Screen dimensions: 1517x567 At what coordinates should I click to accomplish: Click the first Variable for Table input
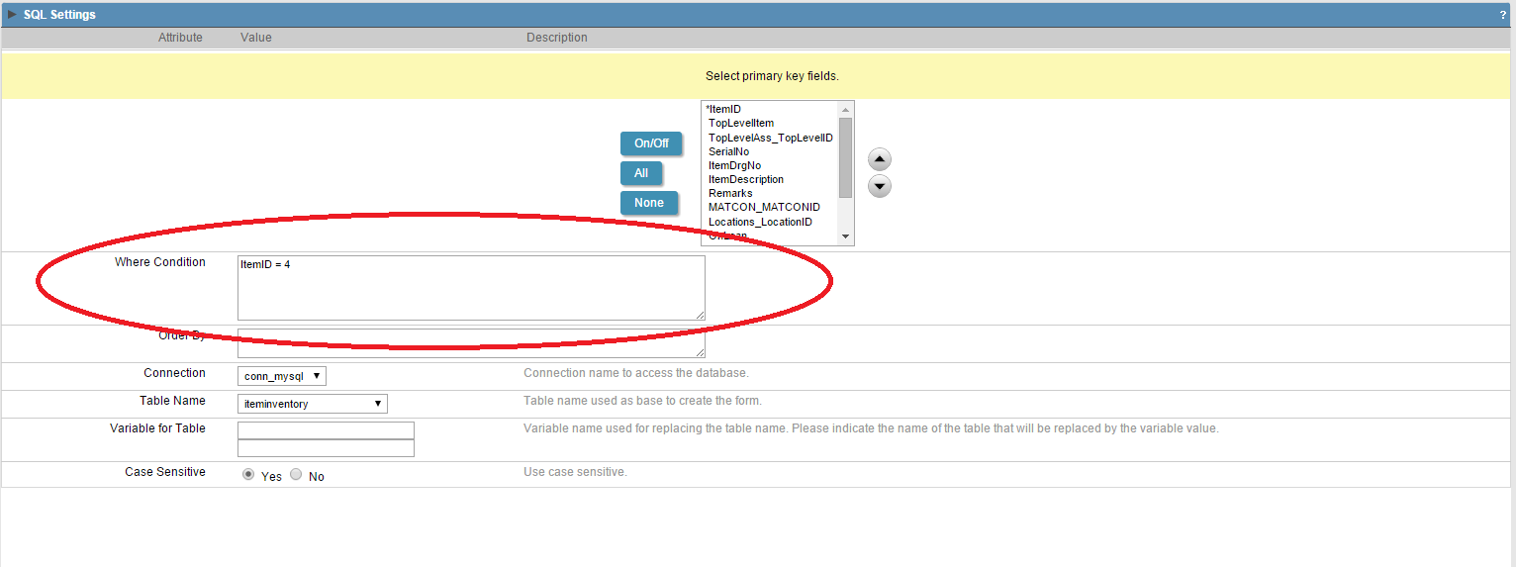coord(326,430)
